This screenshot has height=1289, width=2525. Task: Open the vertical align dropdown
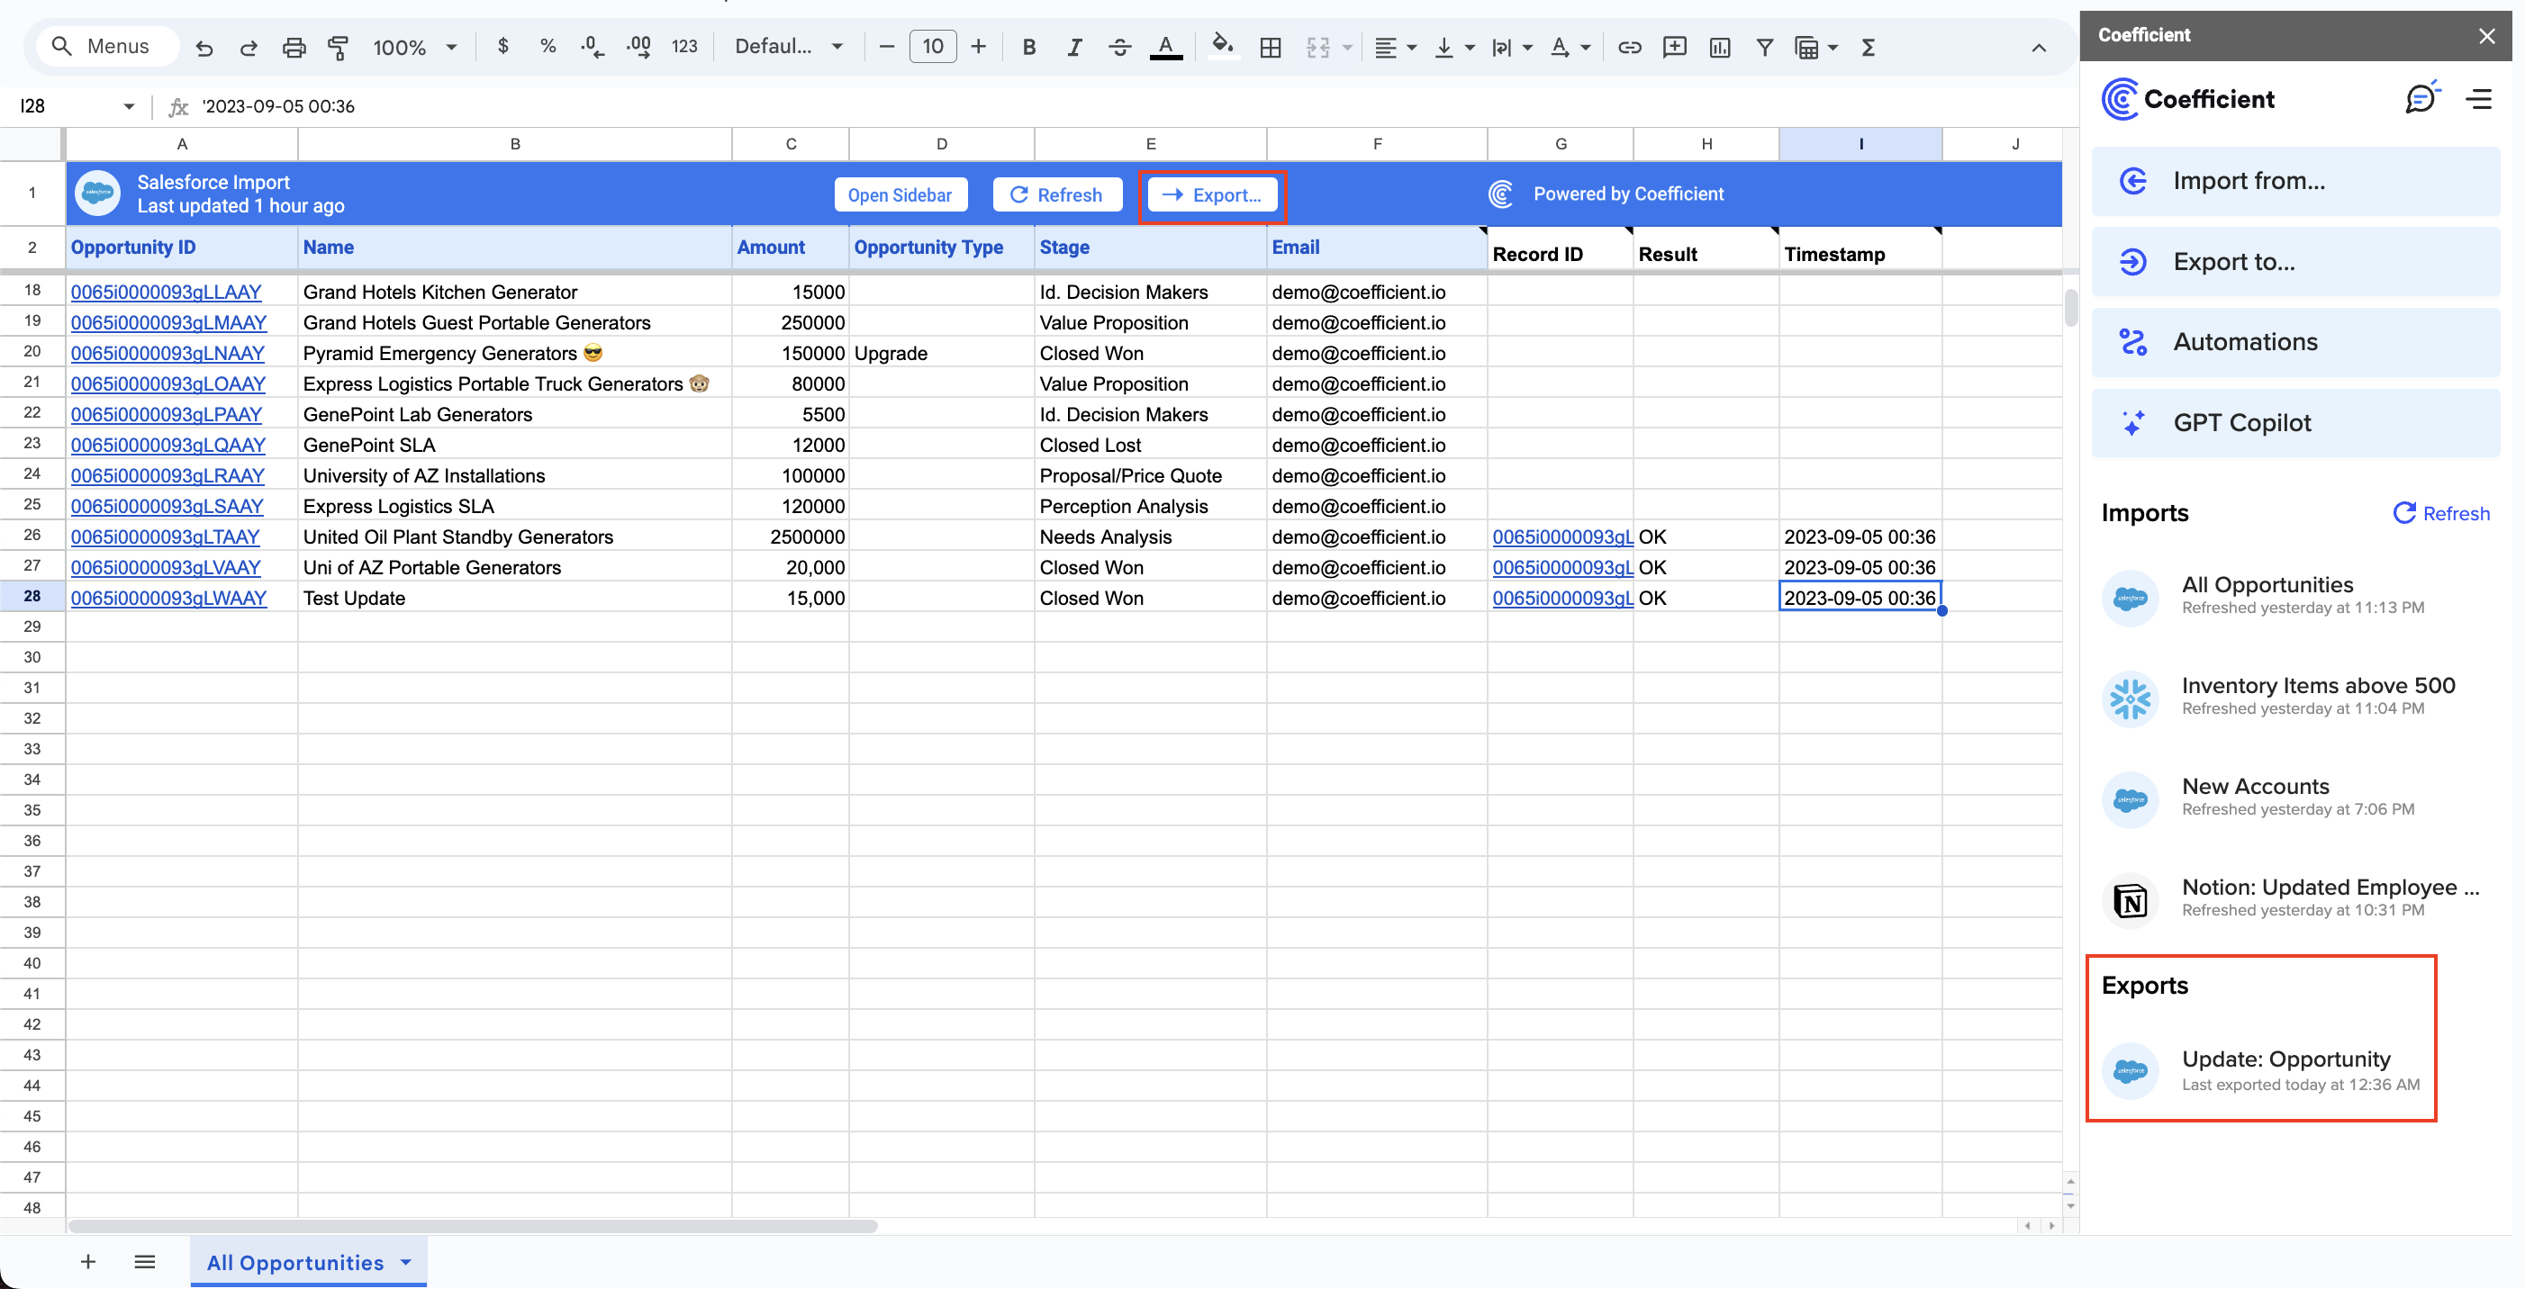[1454, 47]
